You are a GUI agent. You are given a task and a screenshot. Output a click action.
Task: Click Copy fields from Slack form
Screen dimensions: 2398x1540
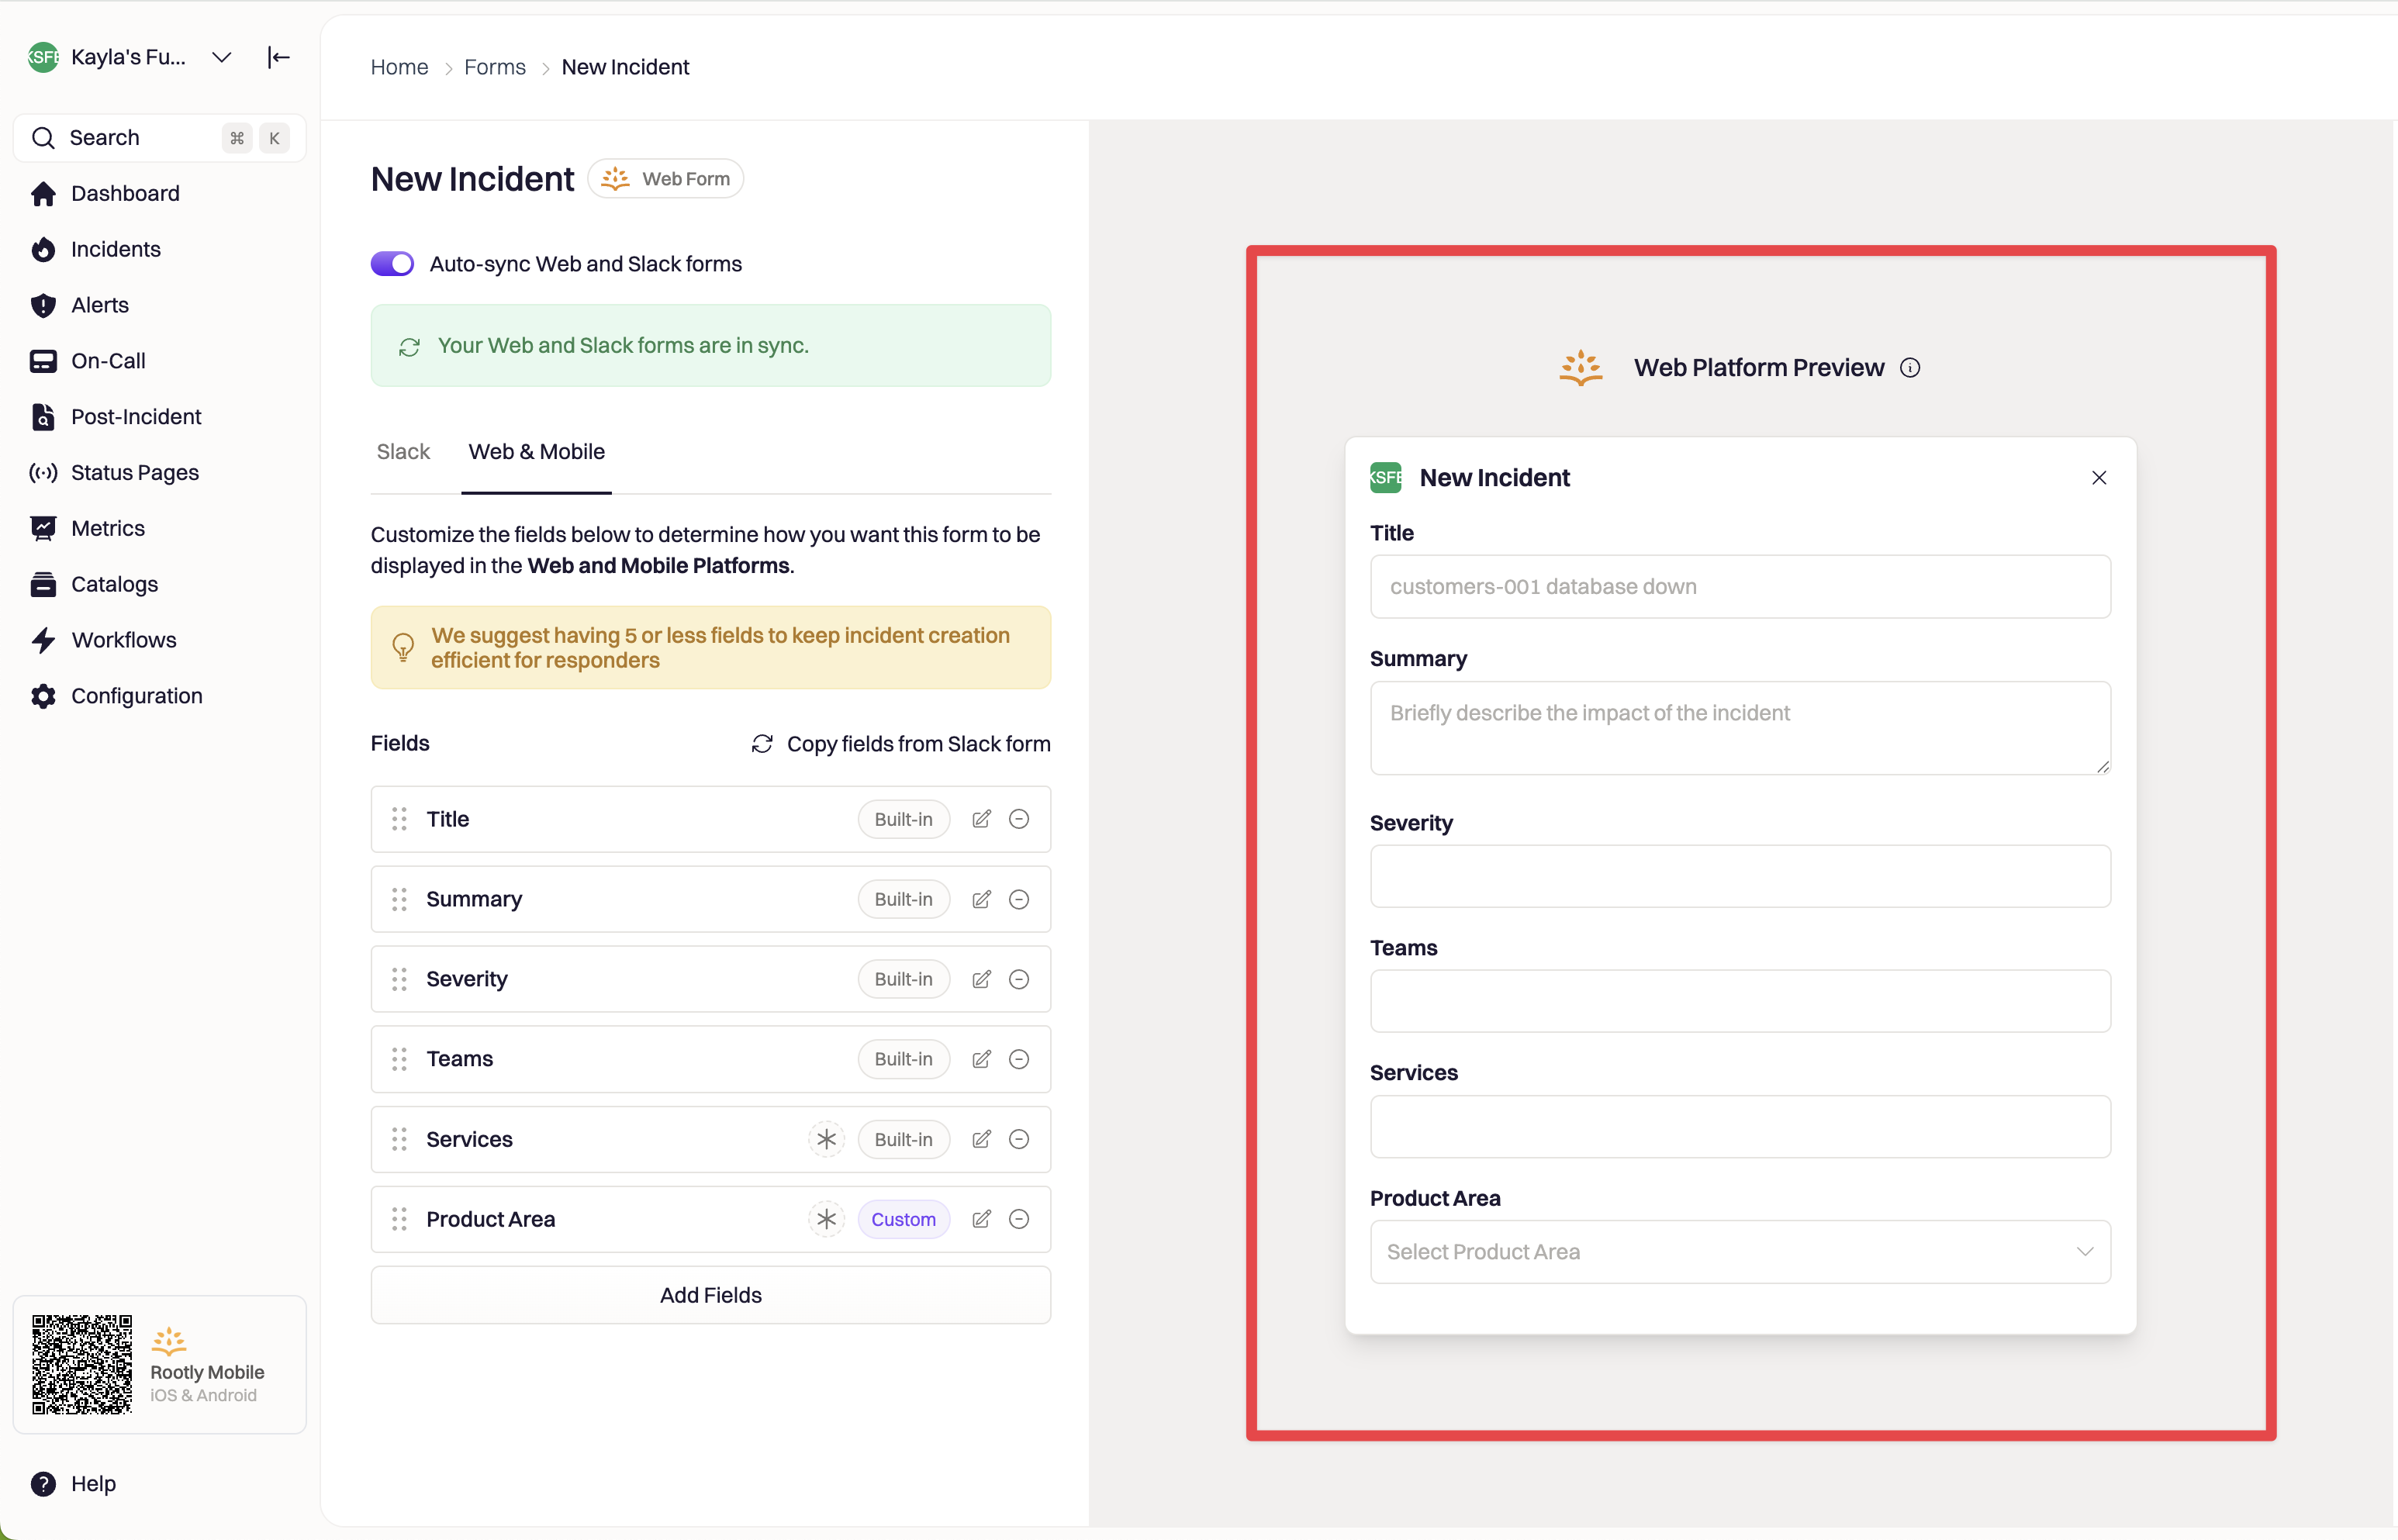tap(900, 745)
